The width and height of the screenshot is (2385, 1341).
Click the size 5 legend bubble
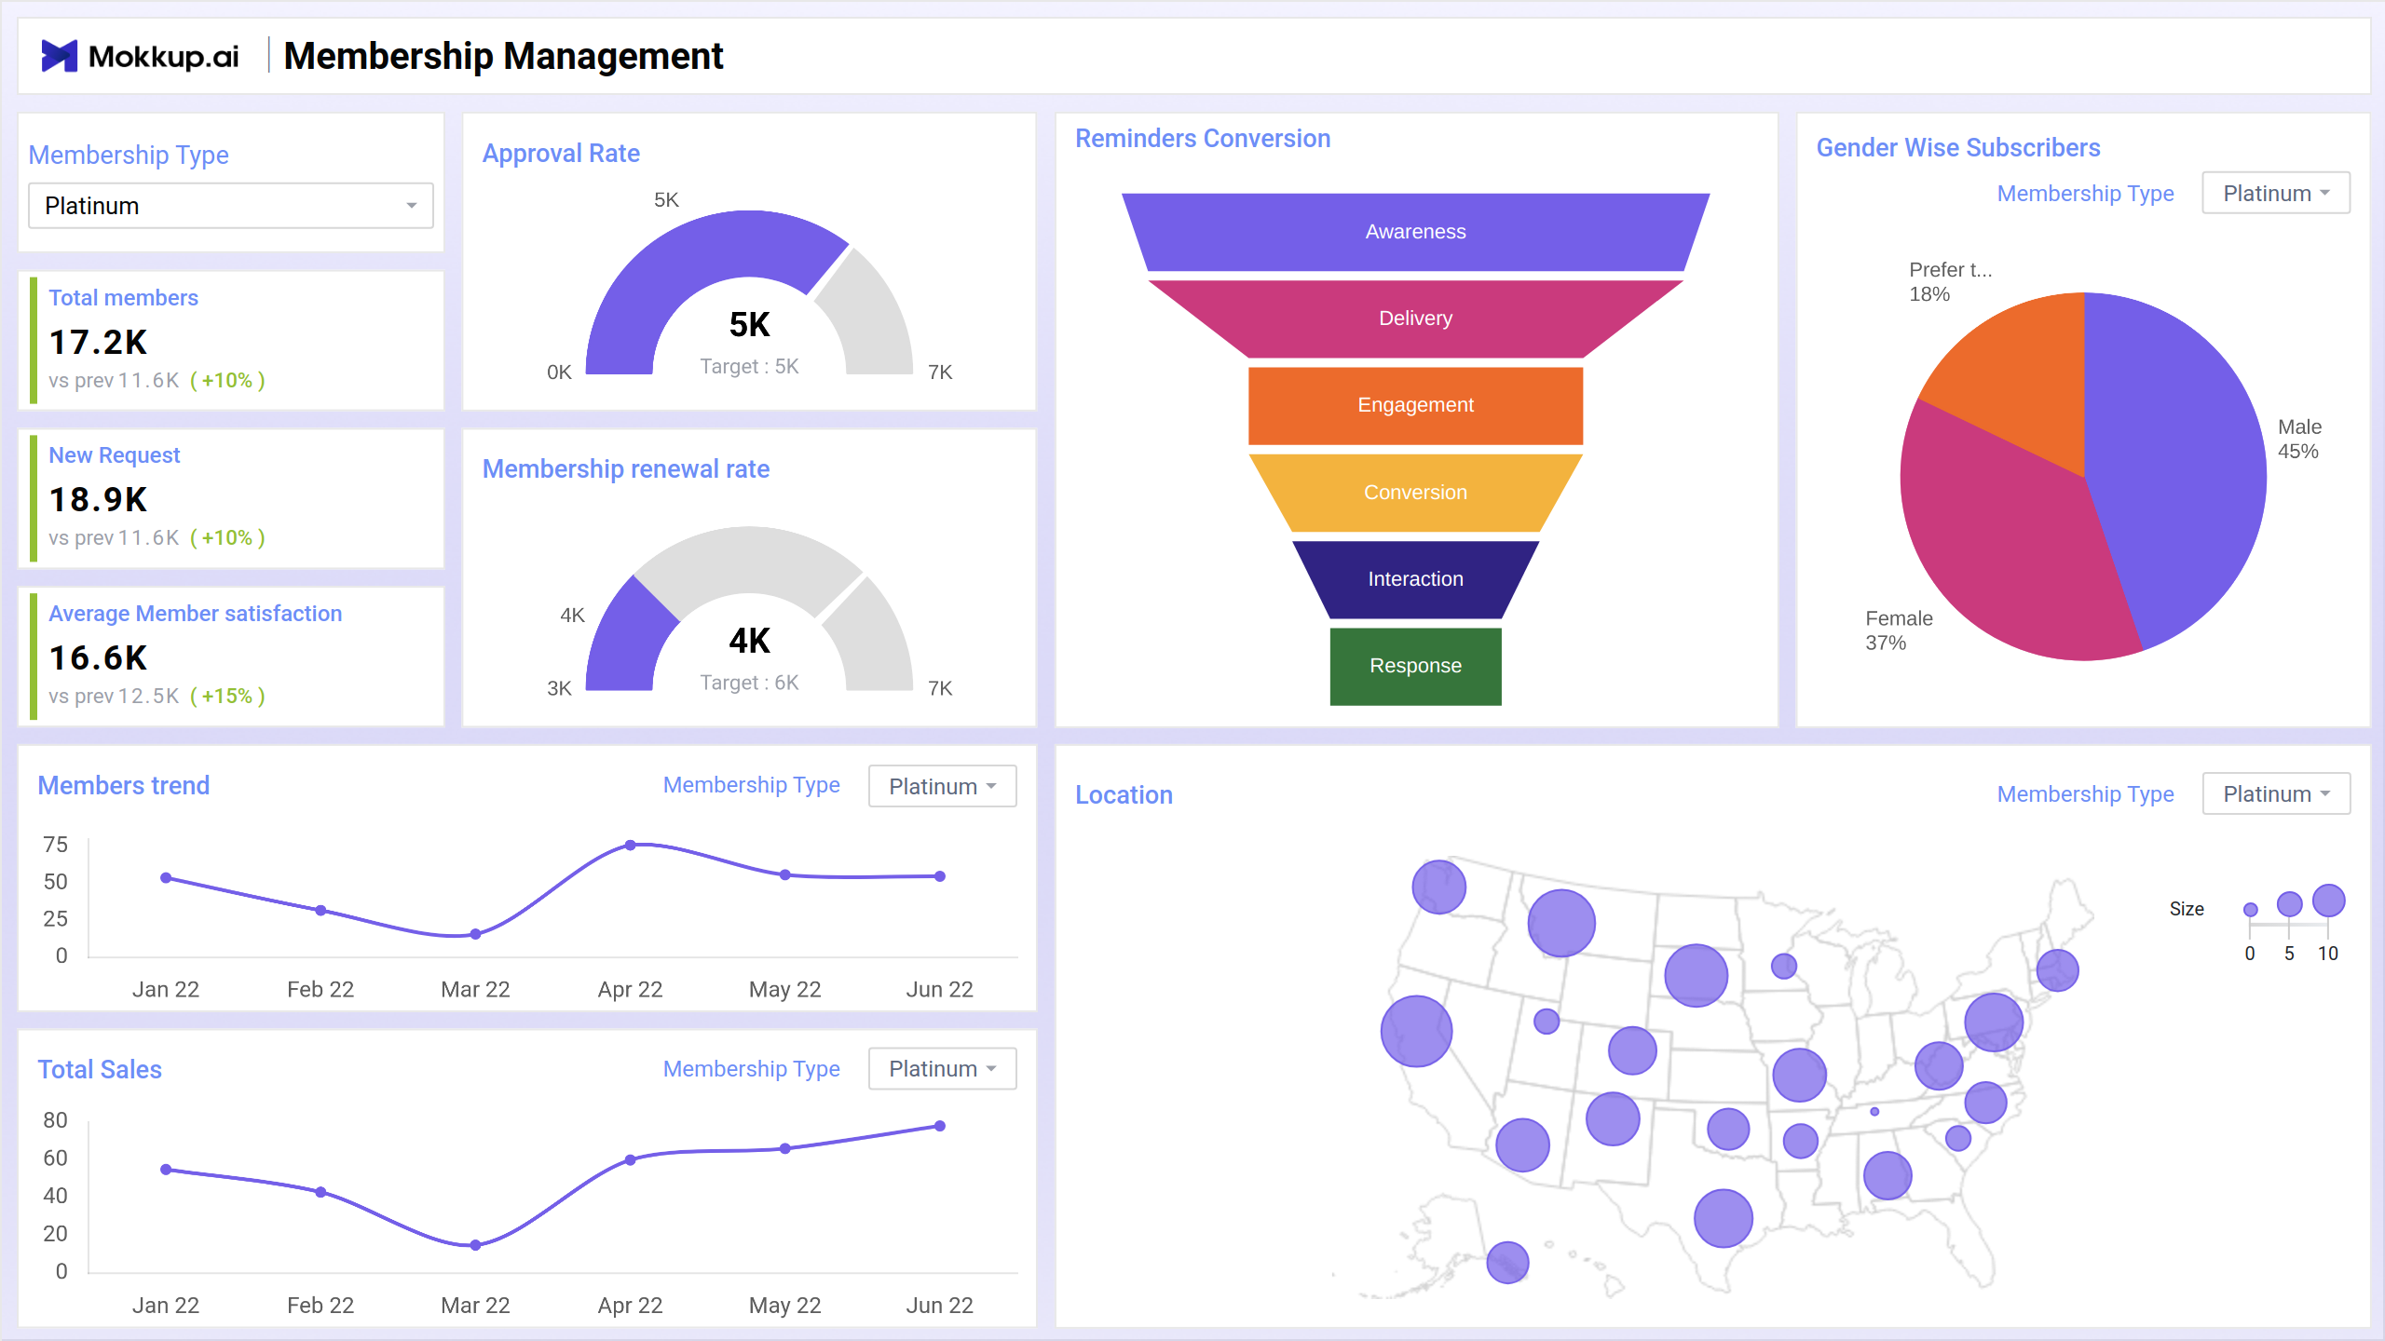click(2289, 903)
